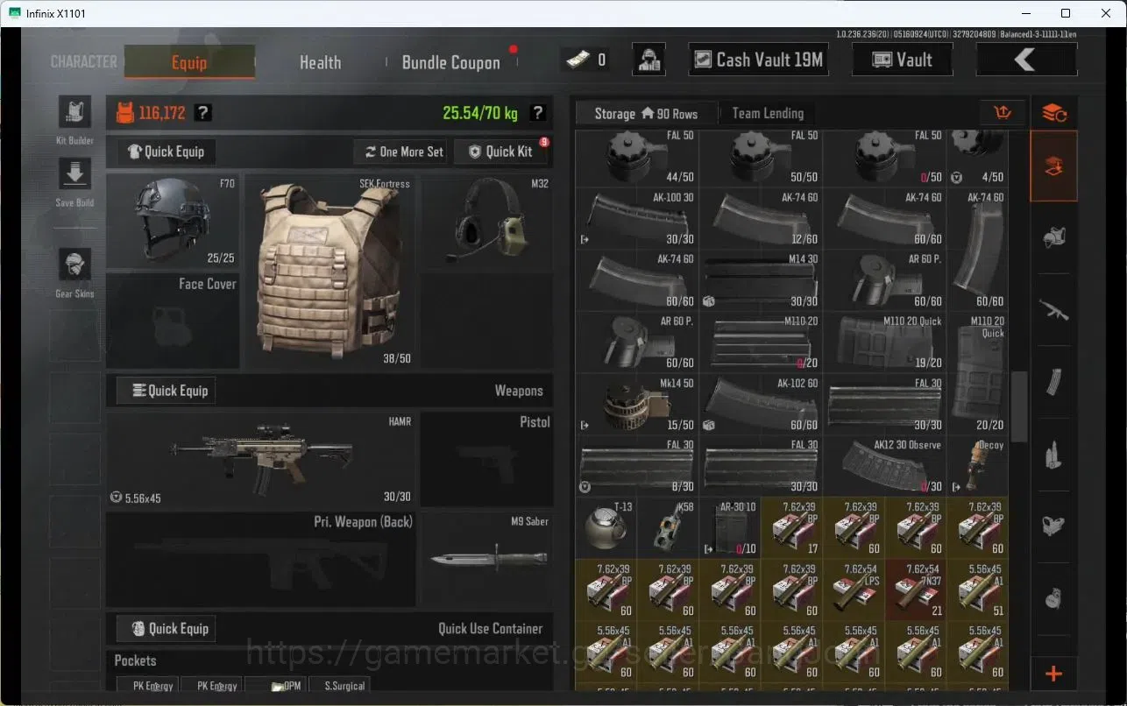This screenshot has height=706, width=1127.
Task: Filter storage by grenades
Action: 1053,599
